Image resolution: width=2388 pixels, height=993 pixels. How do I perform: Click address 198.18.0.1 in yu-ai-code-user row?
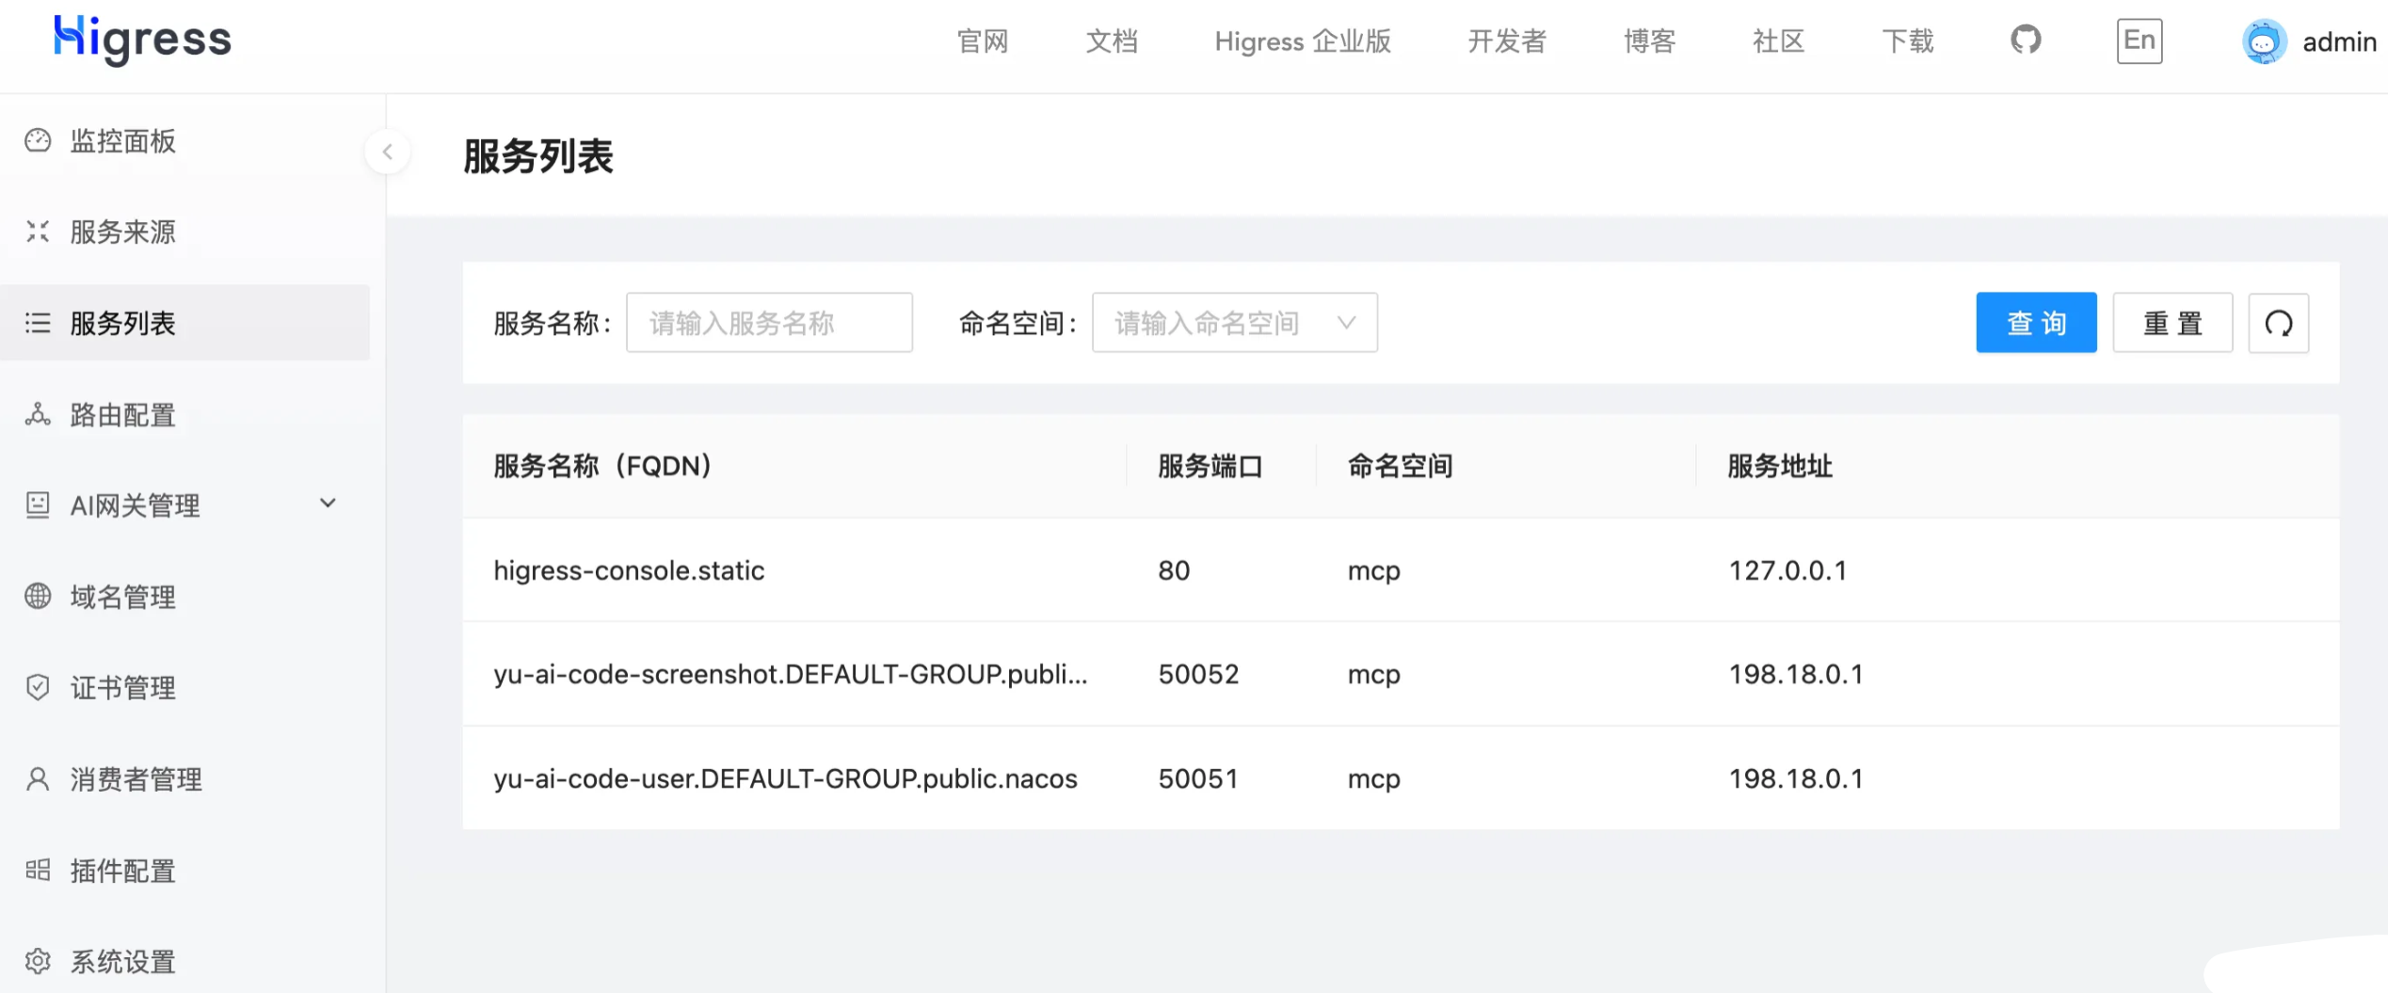tap(1796, 778)
